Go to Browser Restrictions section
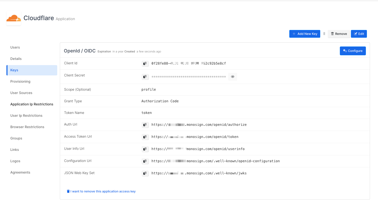378x210 pixels. pos(27,127)
